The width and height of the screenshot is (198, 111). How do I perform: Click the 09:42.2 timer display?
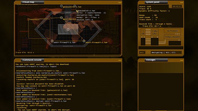pos(177,6)
